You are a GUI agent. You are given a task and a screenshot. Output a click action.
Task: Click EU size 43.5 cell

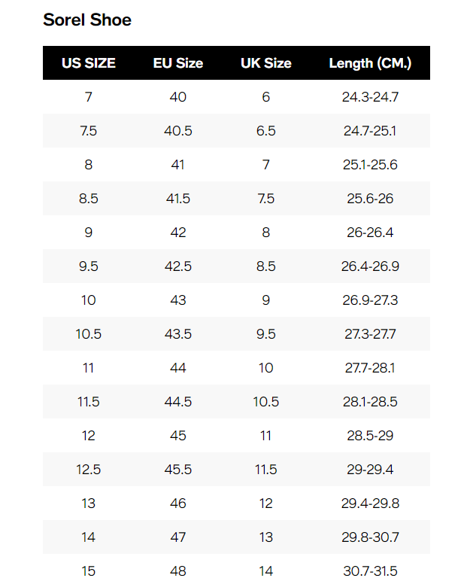178,334
